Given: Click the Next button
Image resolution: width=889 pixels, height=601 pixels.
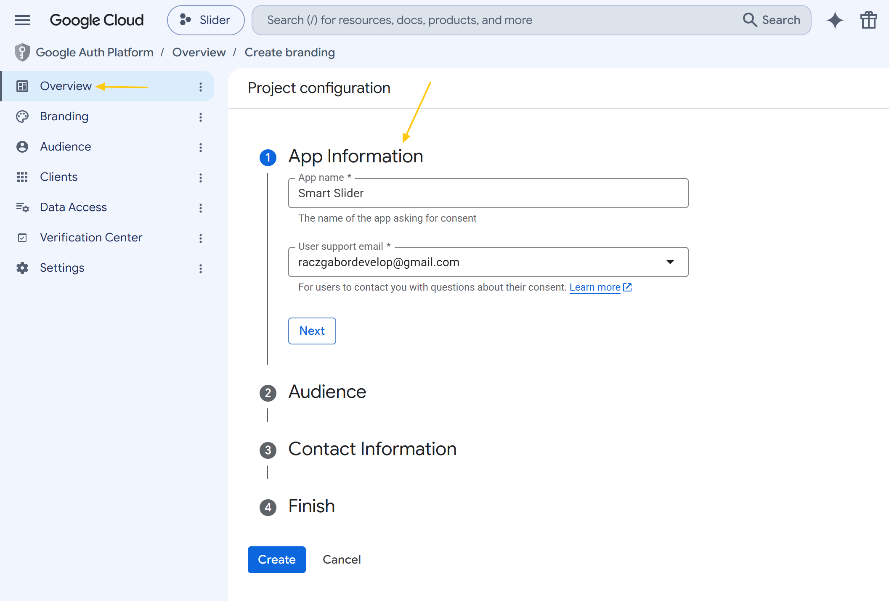Looking at the screenshot, I should (312, 331).
